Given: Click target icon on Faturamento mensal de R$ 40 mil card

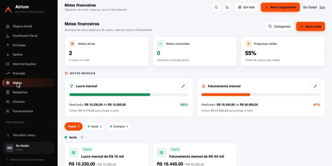Looking at the screenshot, I should pyautogui.click(x=162, y=152).
